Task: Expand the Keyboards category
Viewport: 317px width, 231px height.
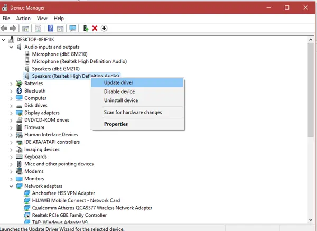Action: [11, 157]
